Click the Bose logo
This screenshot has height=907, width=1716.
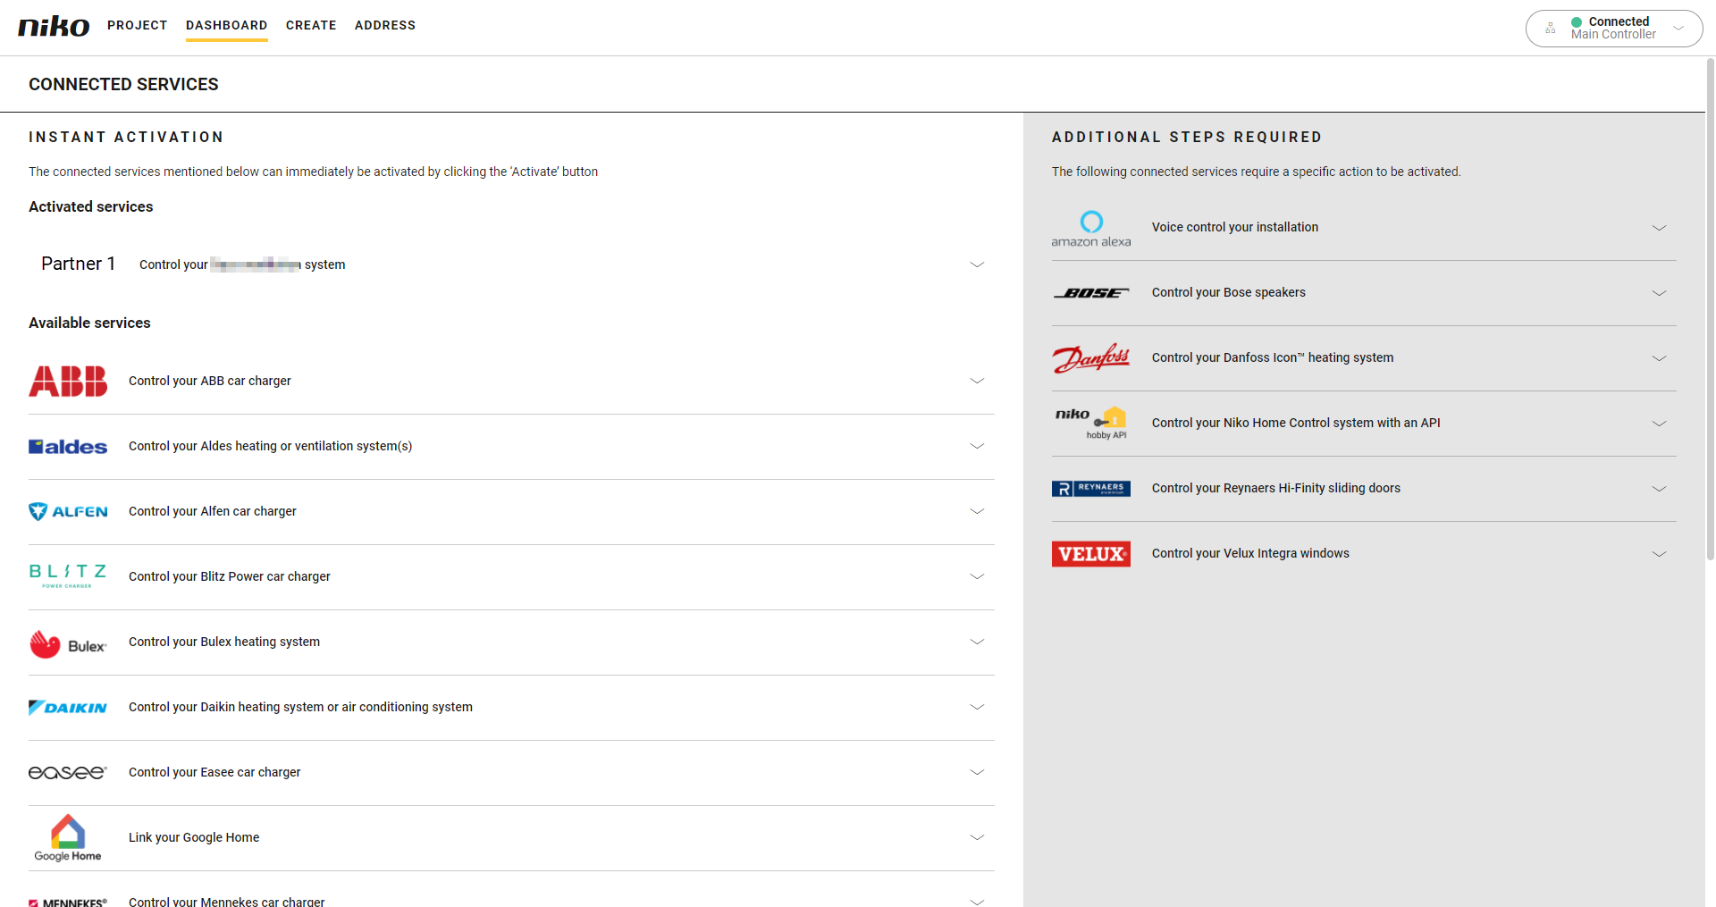point(1090,293)
